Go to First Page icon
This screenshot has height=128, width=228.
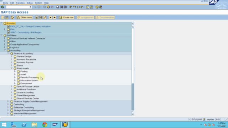point(71,7)
